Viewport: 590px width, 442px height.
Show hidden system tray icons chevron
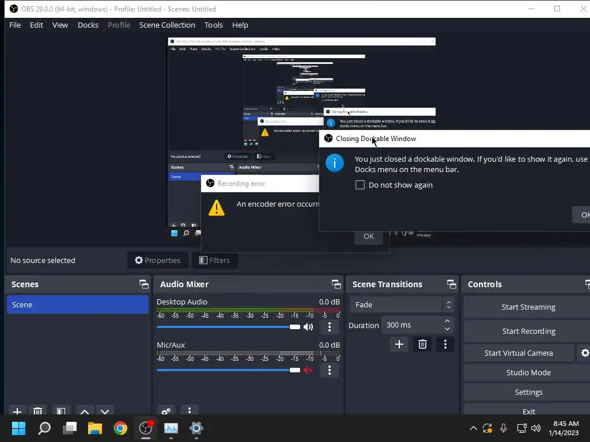(x=474, y=428)
